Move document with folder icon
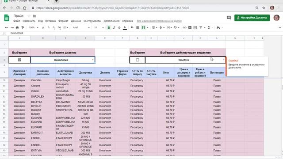The height and width of the screenshot is (159, 283). pyautogui.click(x=34, y=16)
